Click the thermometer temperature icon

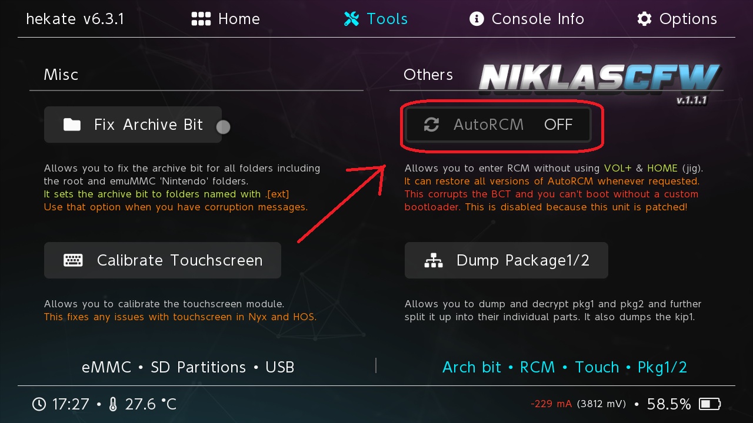tap(113, 404)
